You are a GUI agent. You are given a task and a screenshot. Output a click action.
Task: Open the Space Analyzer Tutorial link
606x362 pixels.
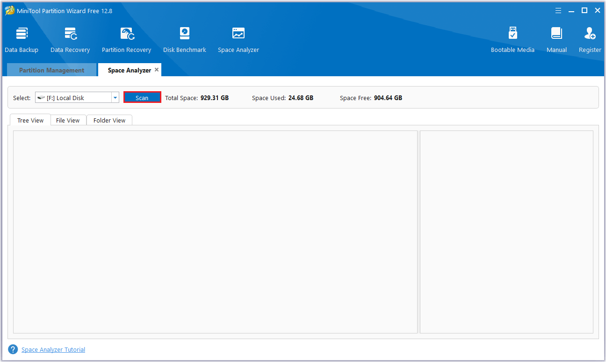53,349
